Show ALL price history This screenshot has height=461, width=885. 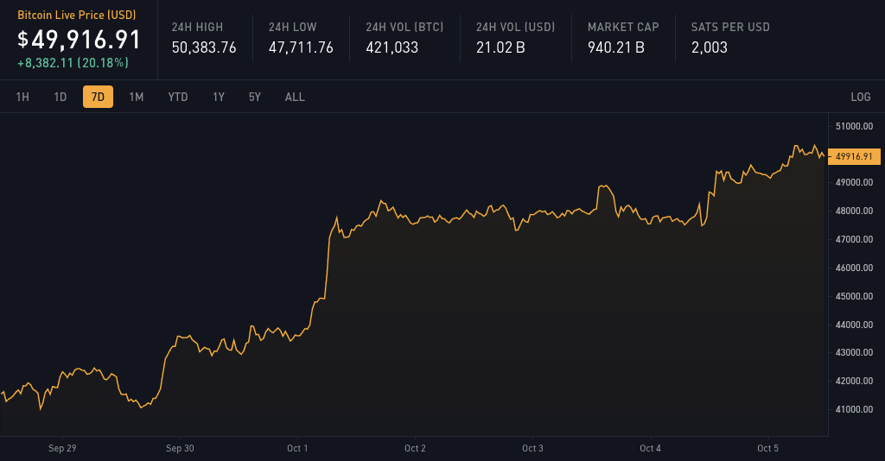295,97
